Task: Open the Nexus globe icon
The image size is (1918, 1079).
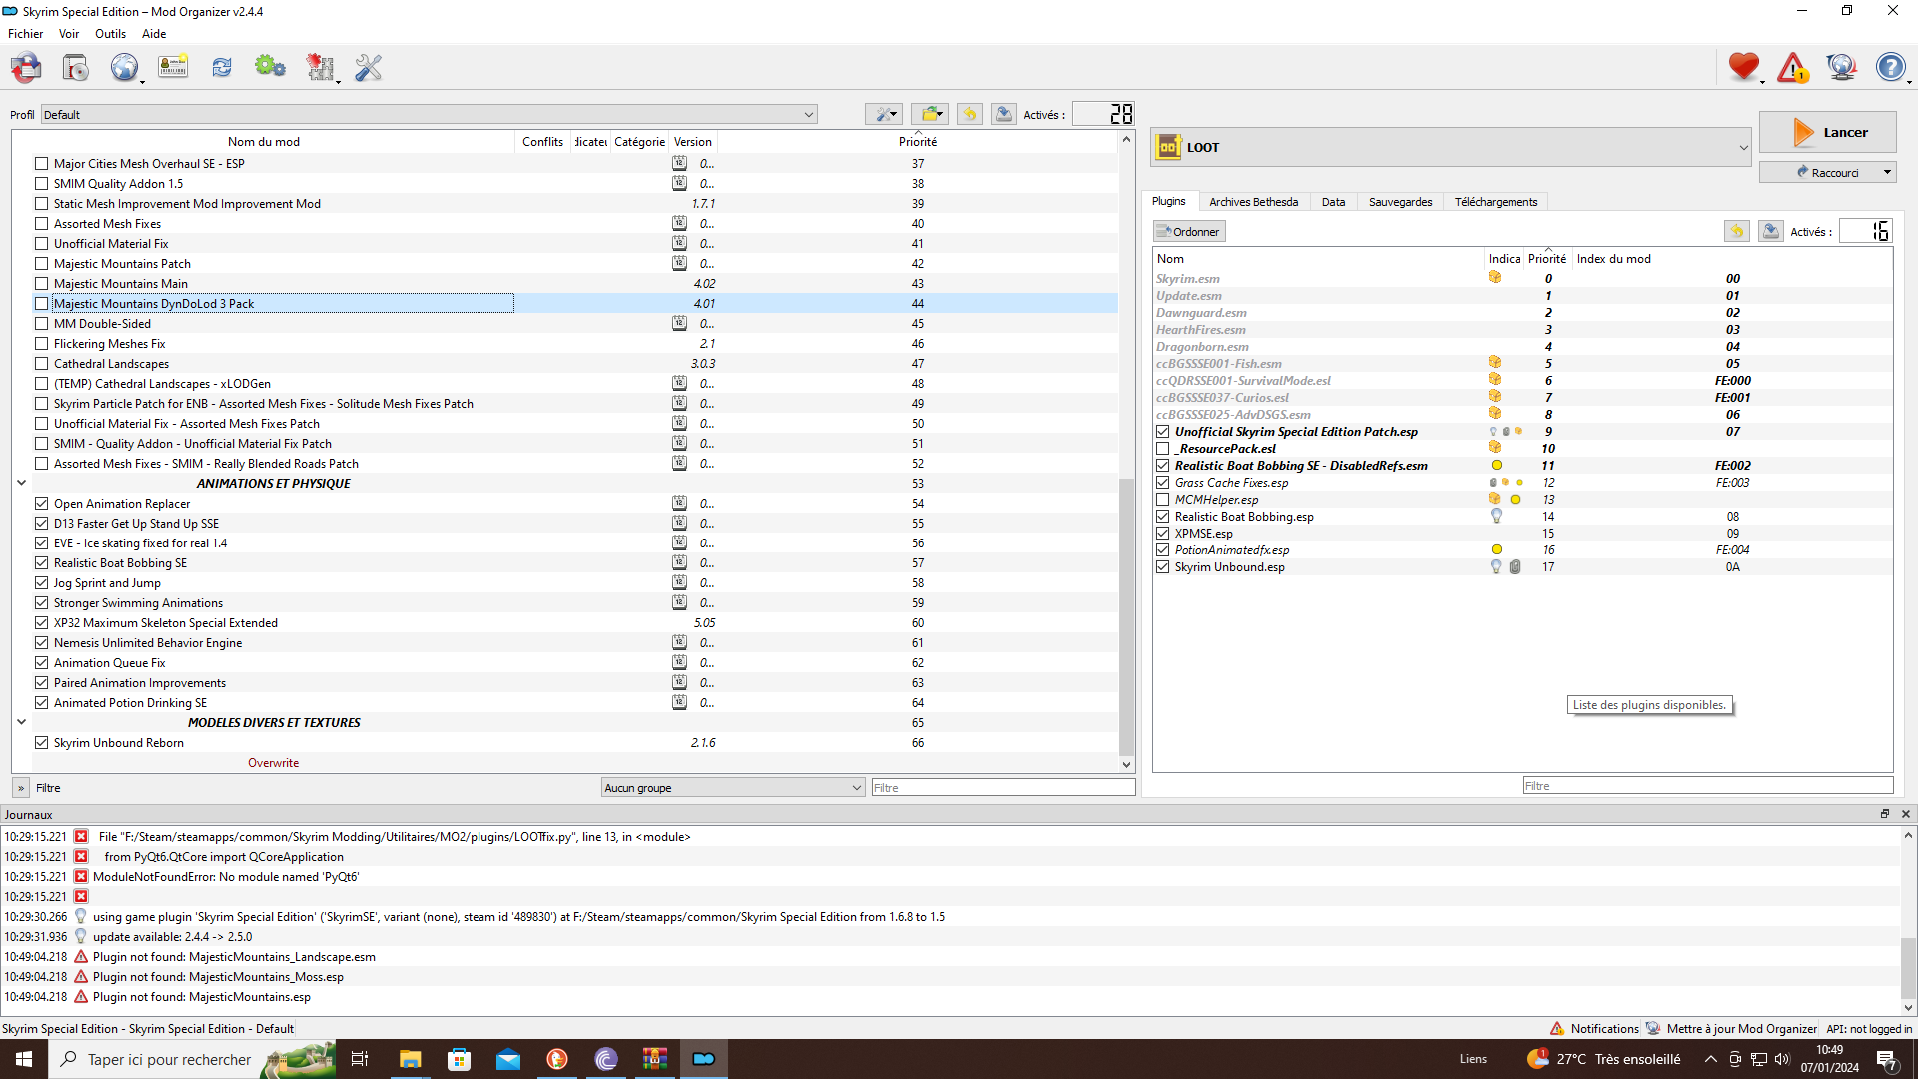Action: pyautogui.click(x=124, y=68)
